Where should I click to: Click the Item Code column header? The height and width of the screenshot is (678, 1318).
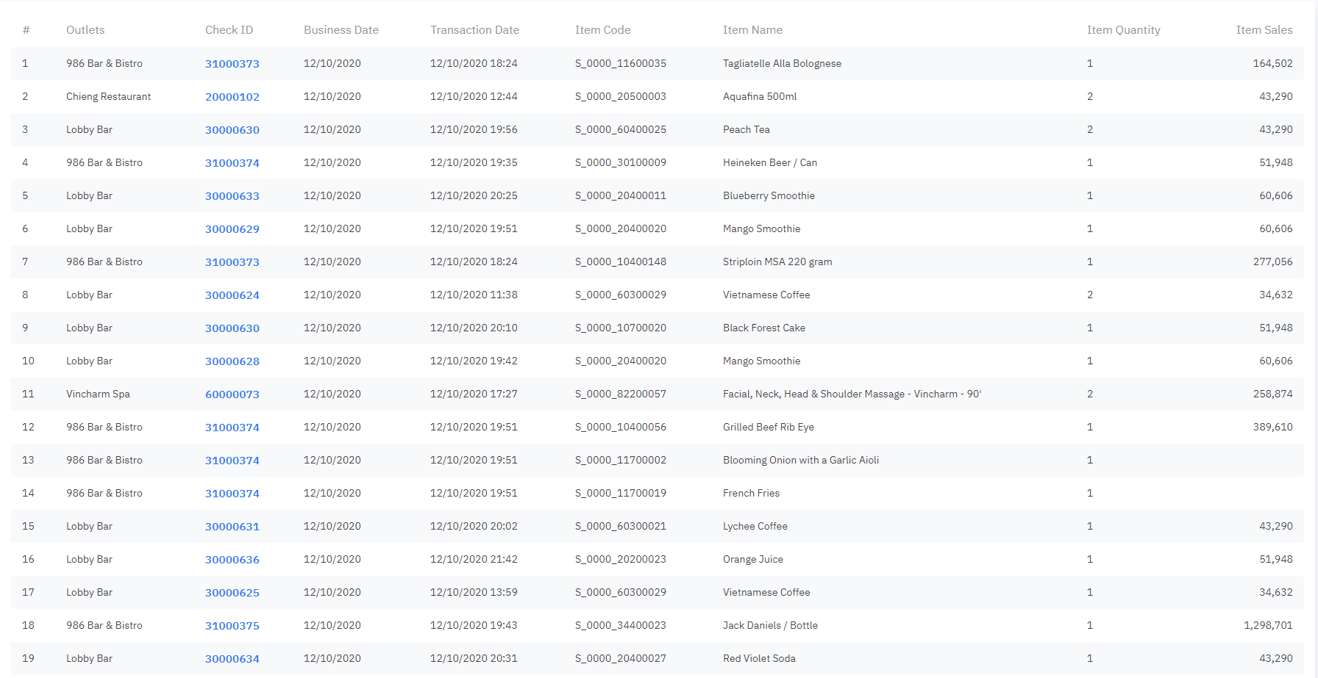(x=602, y=30)
